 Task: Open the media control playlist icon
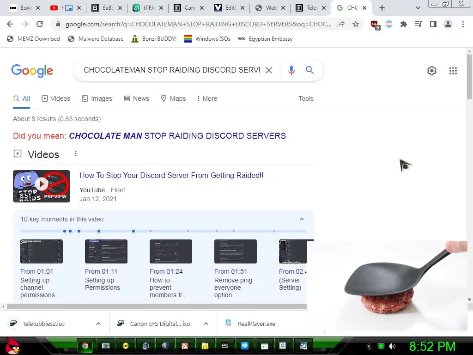click(x=418, y=24)
